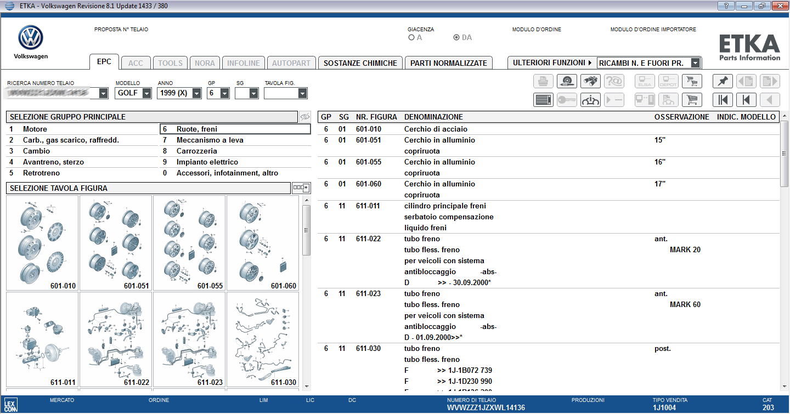
Task: Select row 611-011 cilindro principale freni
Action: [x=549, y=217]
